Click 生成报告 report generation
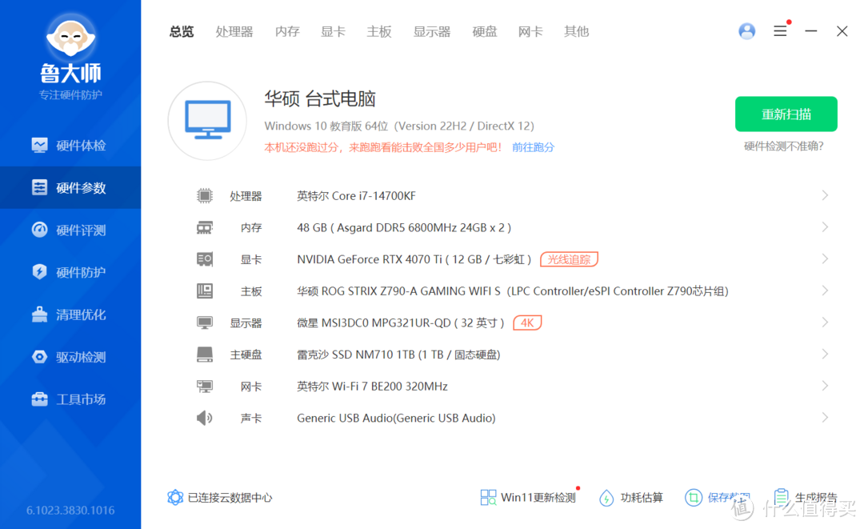This screenshot has height=529, width=864. (x=805, y=498)
